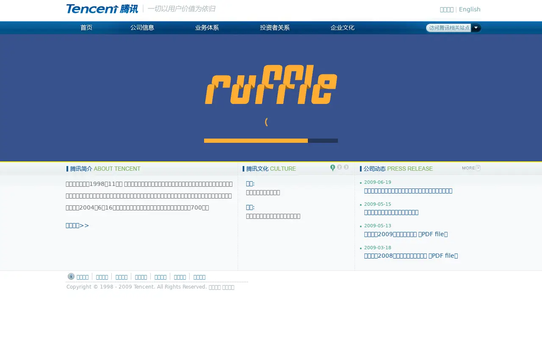Screen dimensions: 542x338
Task: Click the date text 2009-05-13
Action: point(378,226)
